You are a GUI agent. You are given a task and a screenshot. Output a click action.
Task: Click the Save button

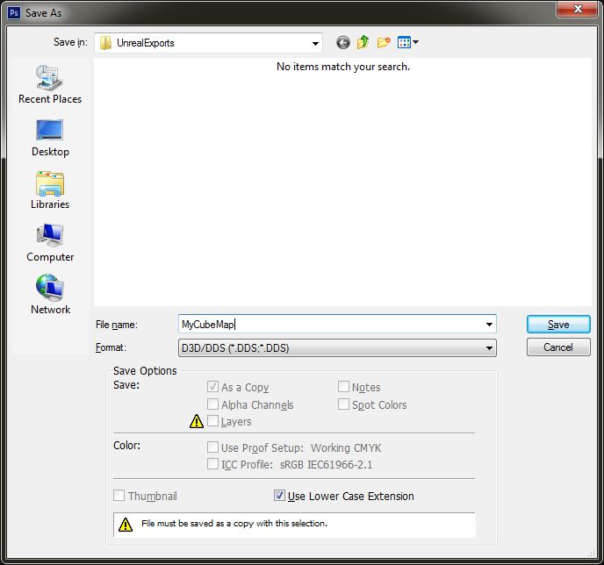(558, 325)
